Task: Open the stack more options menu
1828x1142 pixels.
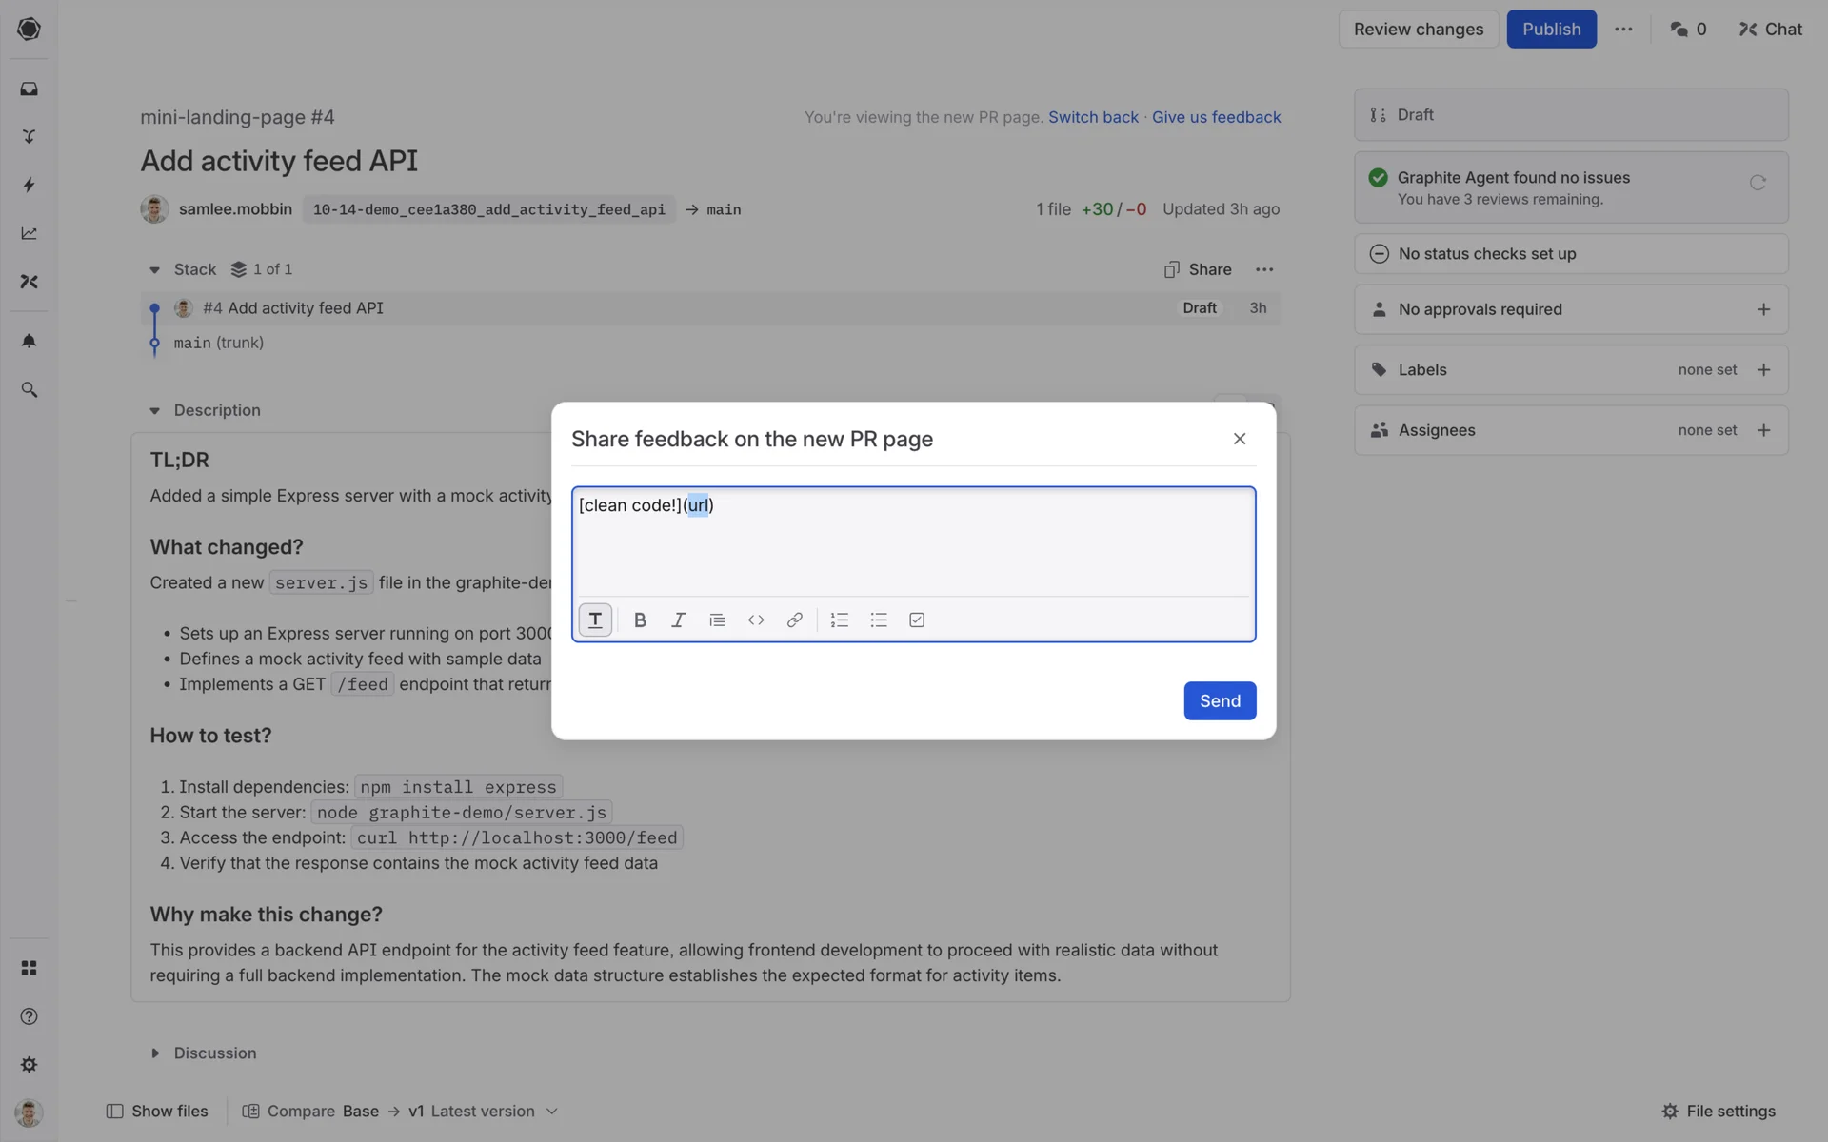Action: (1263, 270)
